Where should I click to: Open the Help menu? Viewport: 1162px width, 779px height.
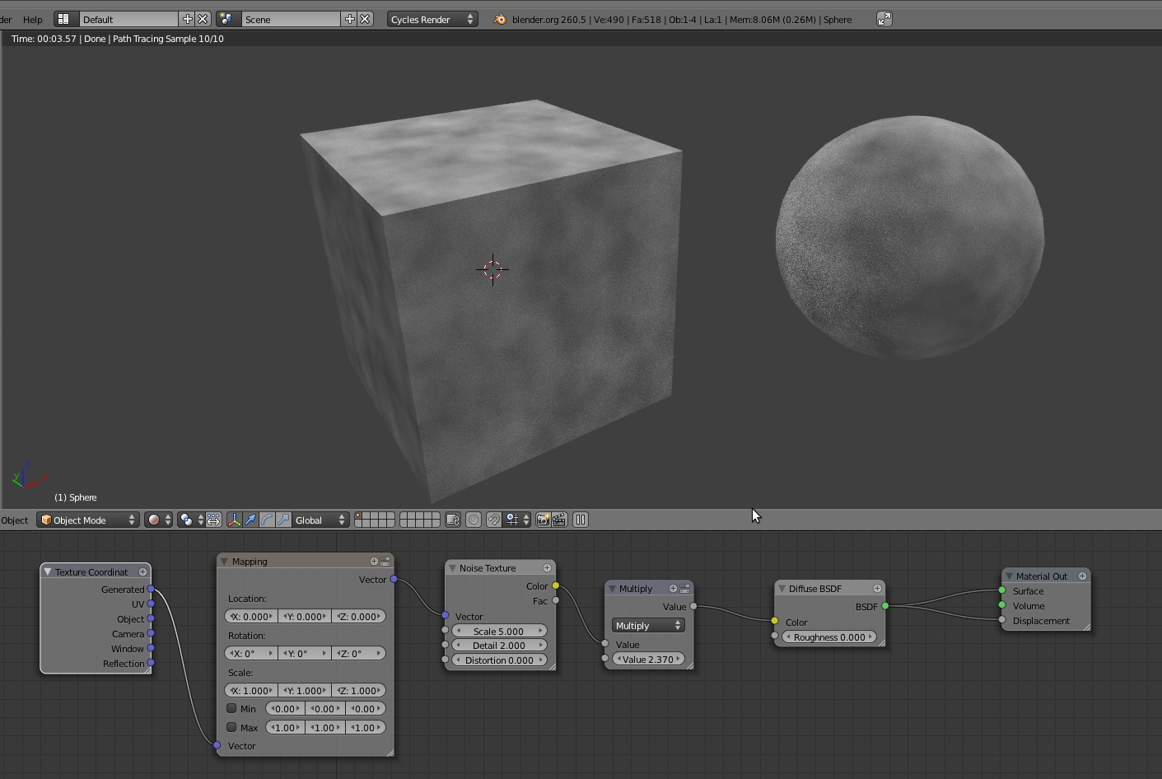coord(33,19)
